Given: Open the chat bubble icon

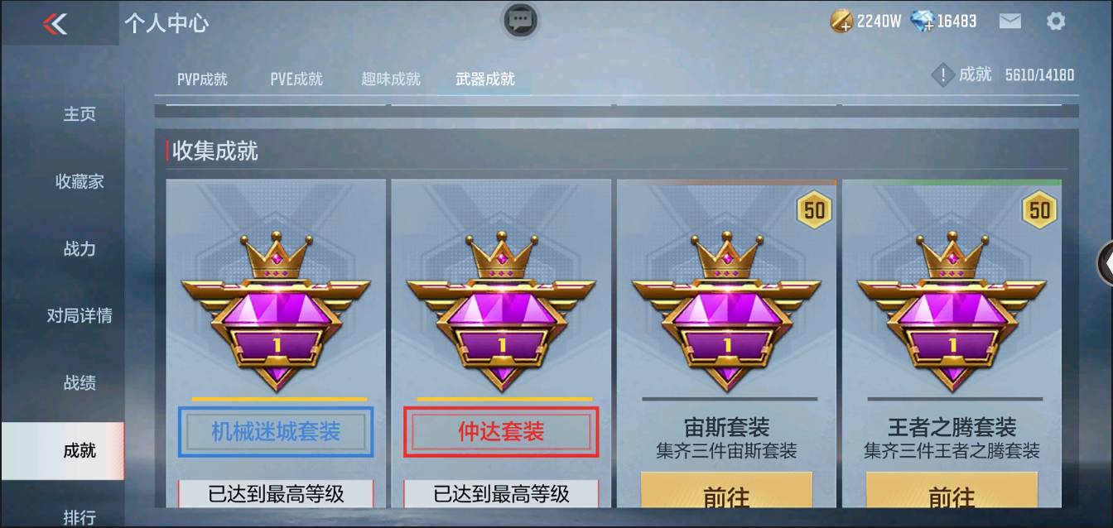Looking at the screenshot, I should coord(521,20).
